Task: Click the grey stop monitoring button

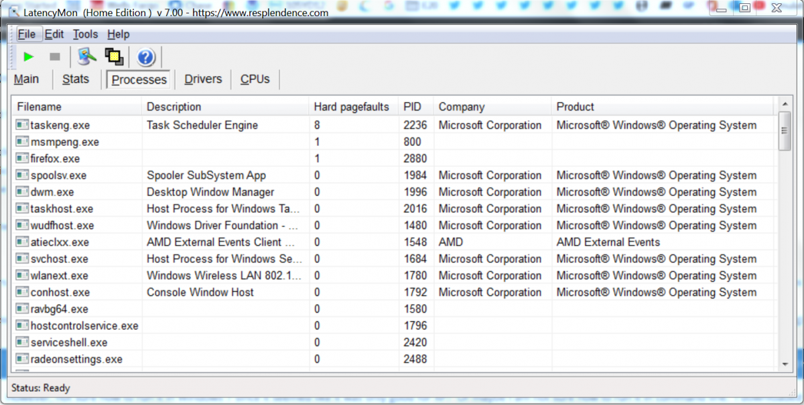Action: click(x=55, y=57)
